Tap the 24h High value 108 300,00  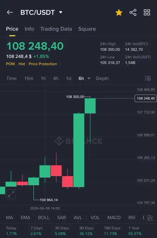pos(110,49)
